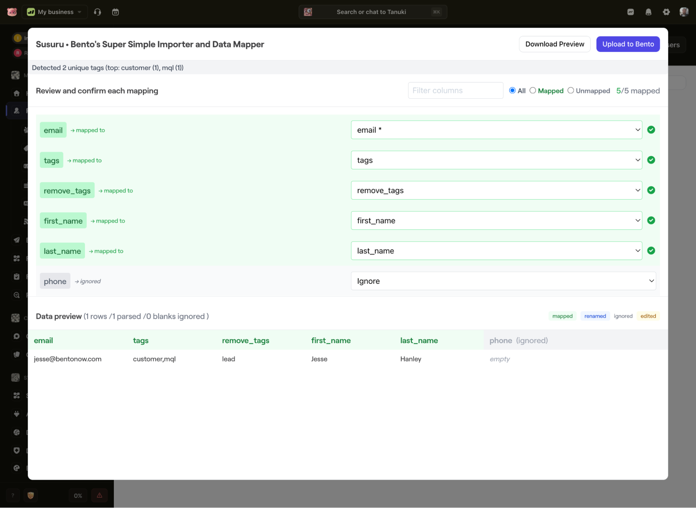Expand the My business workspace switcher

55,12
